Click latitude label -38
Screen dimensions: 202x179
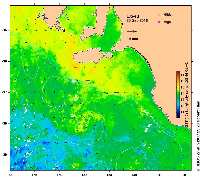[4, 124]
